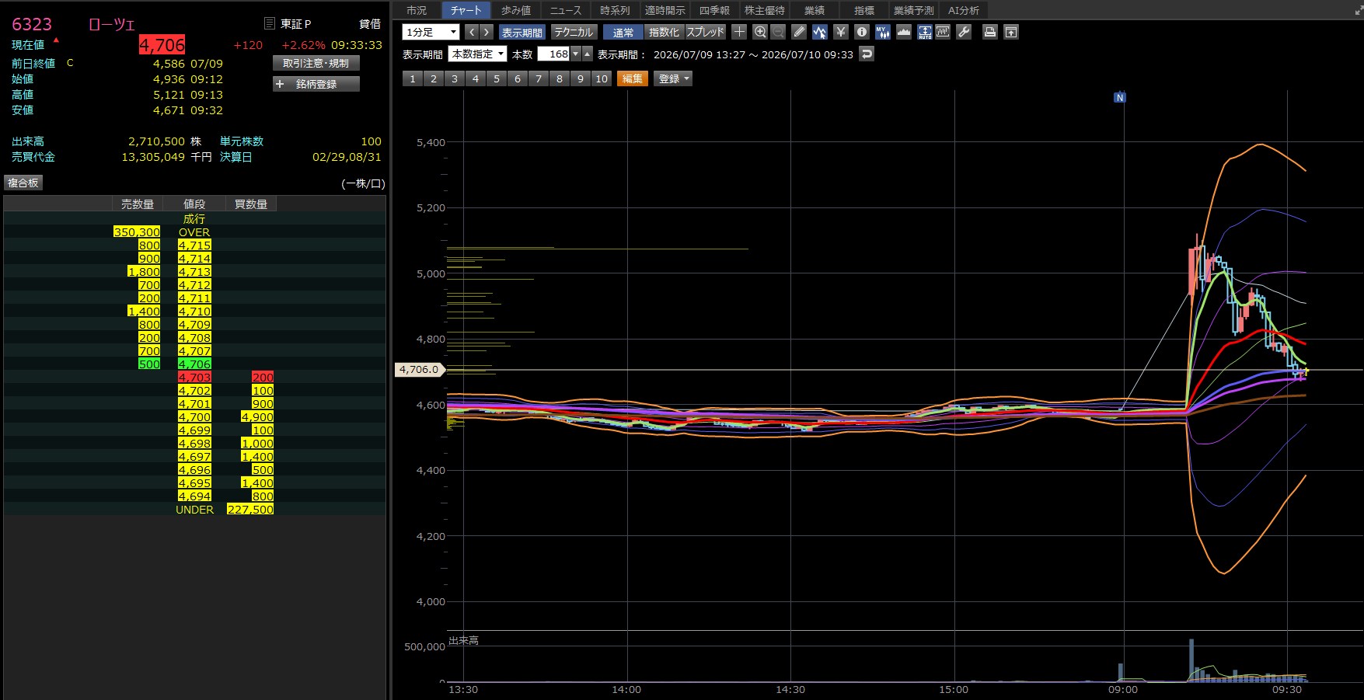Screen dimensions: 1364x700
Task: Select the pencil drawing tool
Action: pyautogui.click(x=799, y=32)
